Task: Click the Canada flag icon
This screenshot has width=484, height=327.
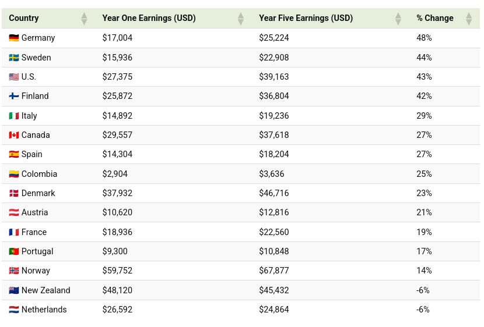Action: (x=14, y=135)
